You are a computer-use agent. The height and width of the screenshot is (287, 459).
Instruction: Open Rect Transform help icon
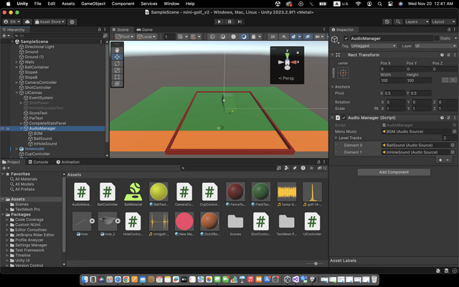tap(442, 55)
